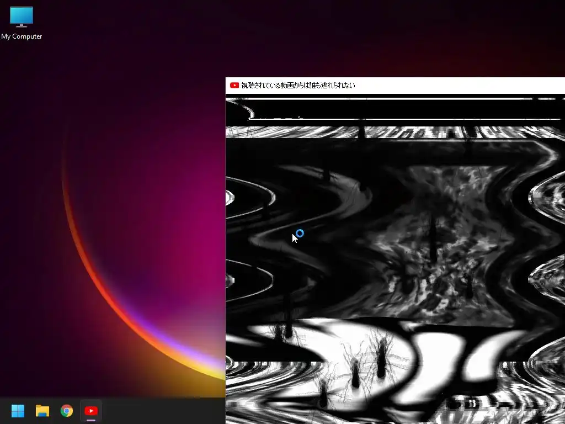Click the distorted video content in the window
This screenshot has height=424, width=565.
click(395, 259)
